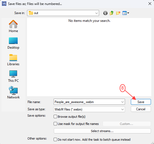Select This PC in the sidebar
The width and height of the screenshot is (154, 144).
click(x=13, y=76)
